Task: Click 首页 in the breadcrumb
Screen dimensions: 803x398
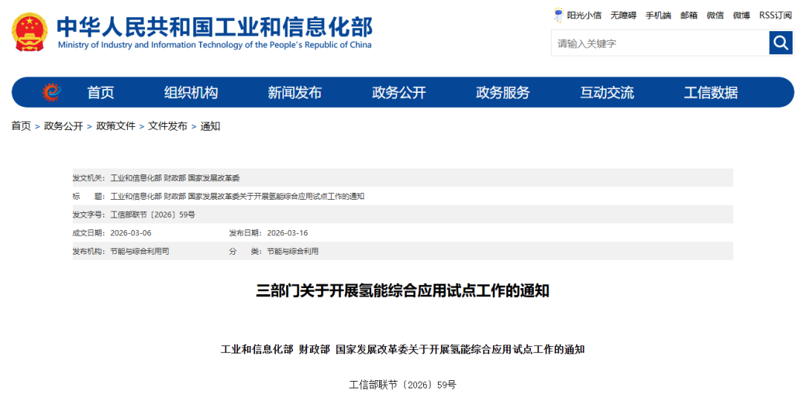Action: click(x=21, y=125)
